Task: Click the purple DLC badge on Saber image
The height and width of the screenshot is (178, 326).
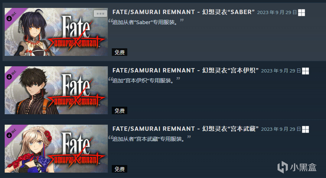Action: tap(13, 16)
